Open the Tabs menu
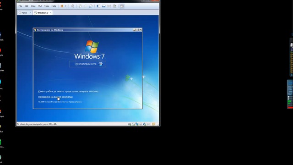Image resolution: width=293 pixels, height=165 pixels. pyautogui.click(x=47, y=6)
